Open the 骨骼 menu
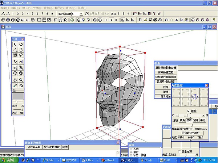The height and width of the screenshot is (163, 218). point(48,8)
